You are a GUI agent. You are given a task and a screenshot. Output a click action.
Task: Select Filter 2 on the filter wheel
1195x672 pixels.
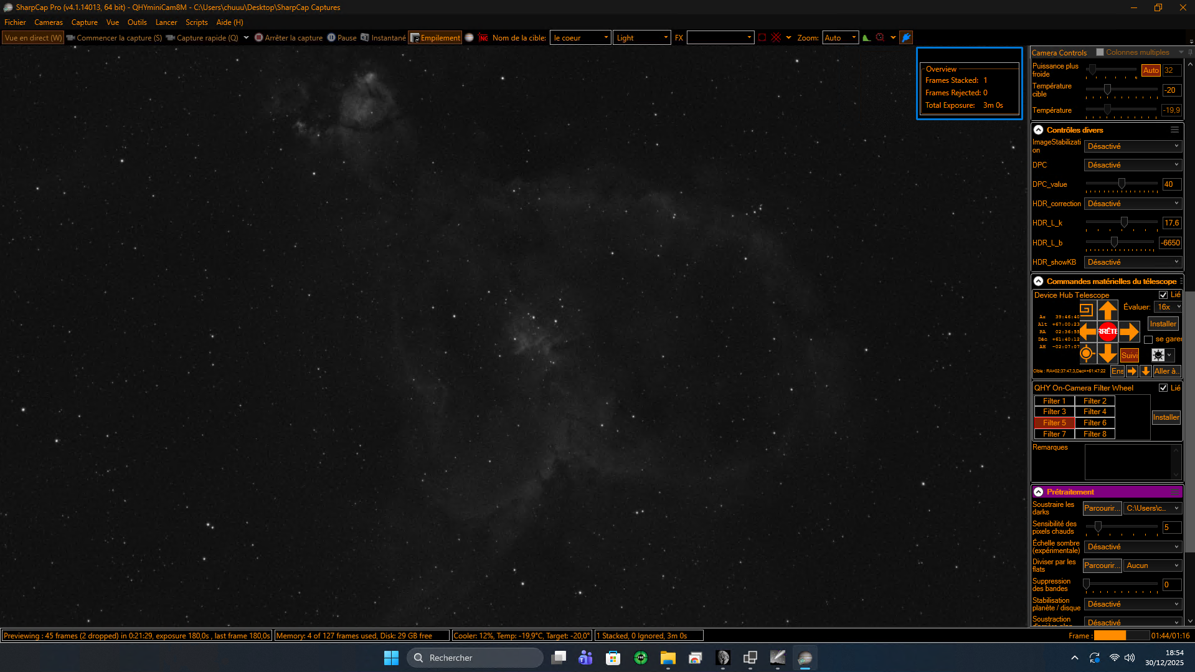(x=1095, y=401)
